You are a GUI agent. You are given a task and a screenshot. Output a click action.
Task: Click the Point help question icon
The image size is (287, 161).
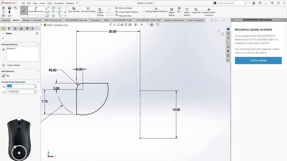pyautogui.click(x=37, y=34)
